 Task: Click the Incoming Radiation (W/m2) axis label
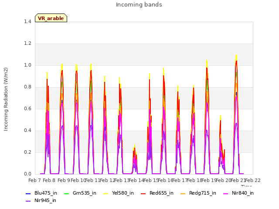(x=6, y=99)
